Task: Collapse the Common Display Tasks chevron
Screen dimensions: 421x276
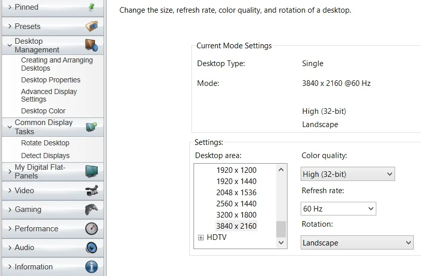Action: (x=10, y=127)
